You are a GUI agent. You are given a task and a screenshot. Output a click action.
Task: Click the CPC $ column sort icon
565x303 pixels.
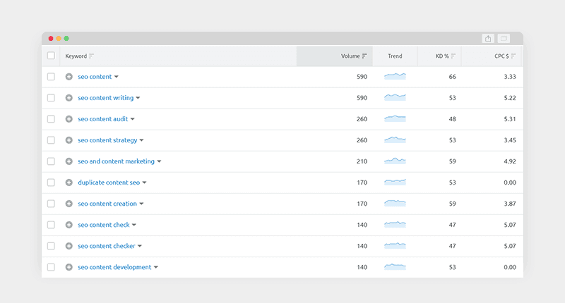513,56
